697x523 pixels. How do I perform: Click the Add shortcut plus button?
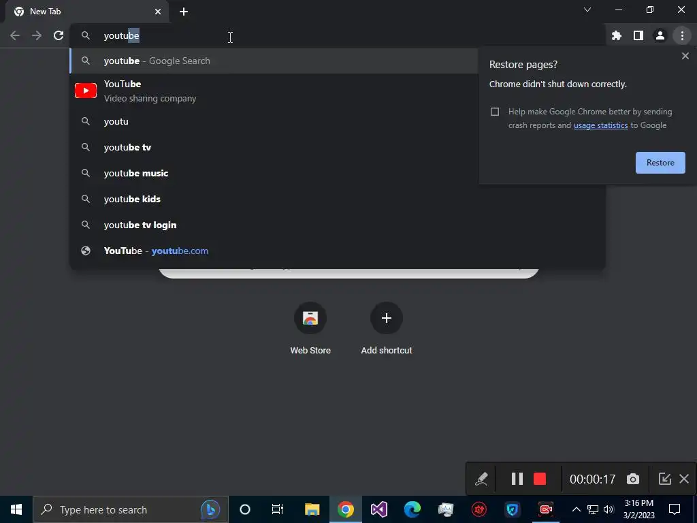tap(387, 318)
